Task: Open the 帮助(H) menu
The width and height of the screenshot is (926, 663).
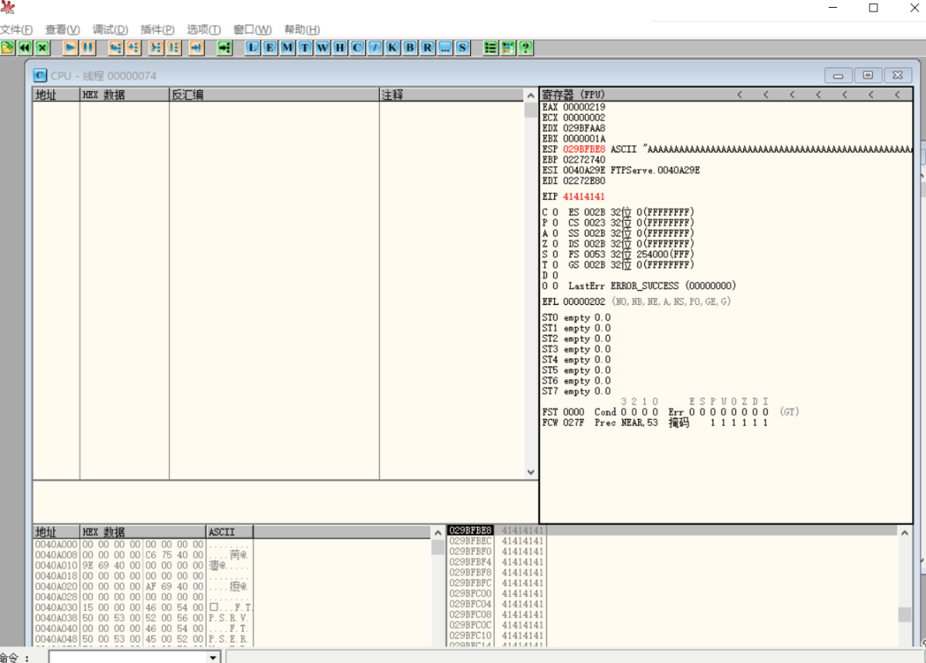Action: coord(302,29)
